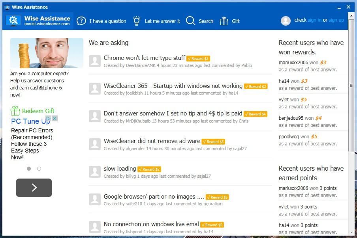Open WiseCleaner did not remove ad ware
The image size is (357, 238).
(152, 141)
